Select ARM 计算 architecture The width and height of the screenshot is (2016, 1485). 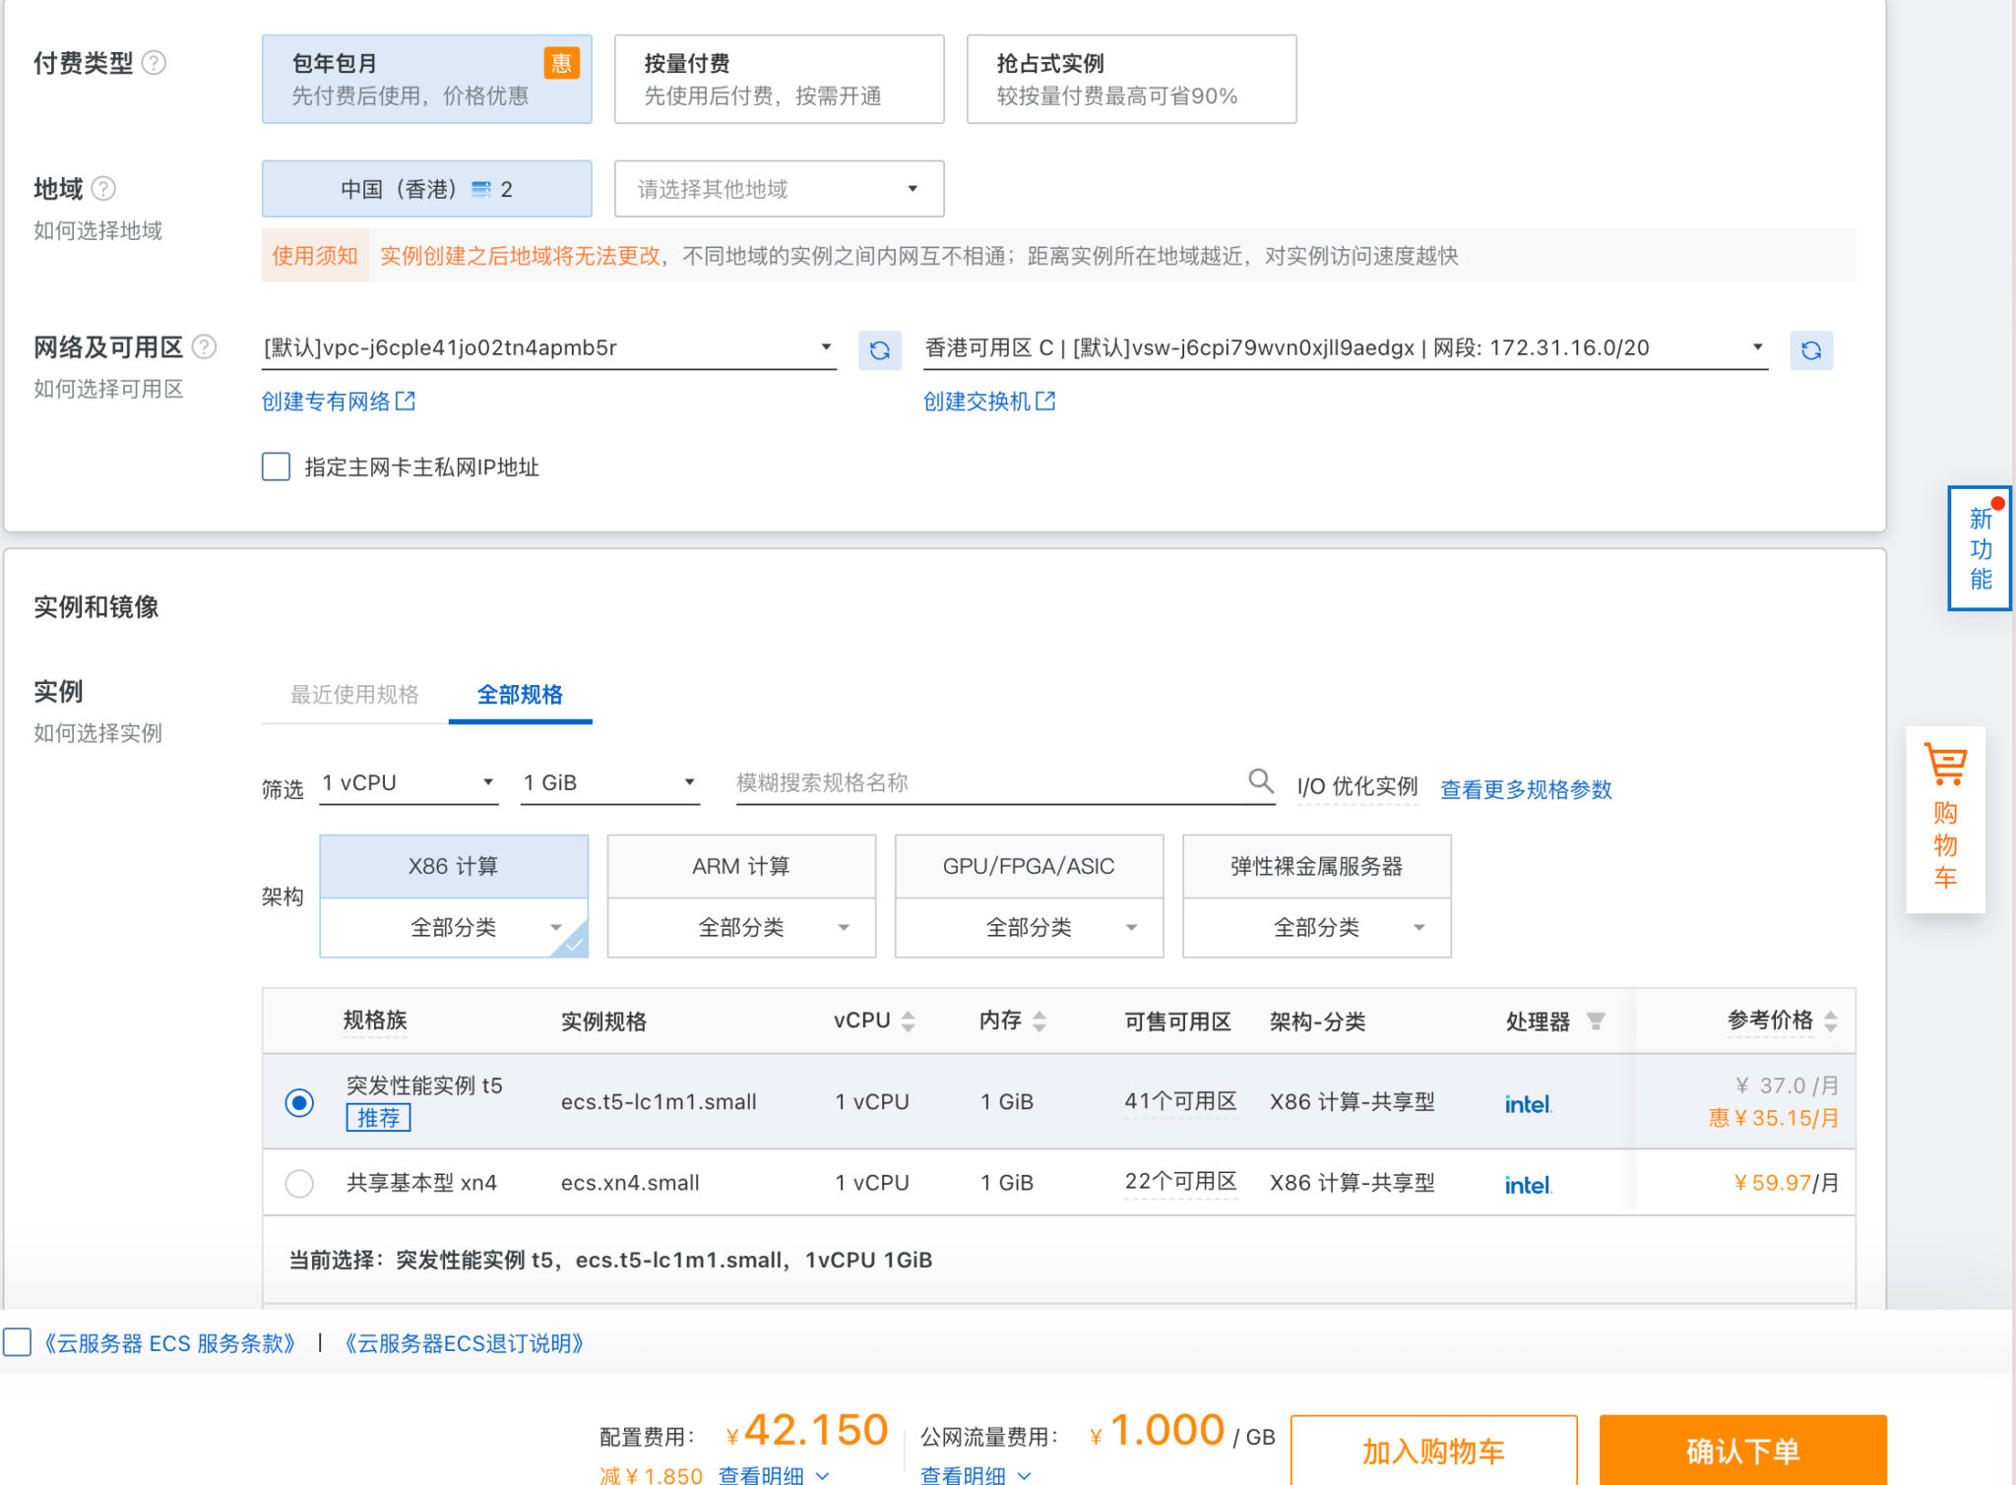741,866
